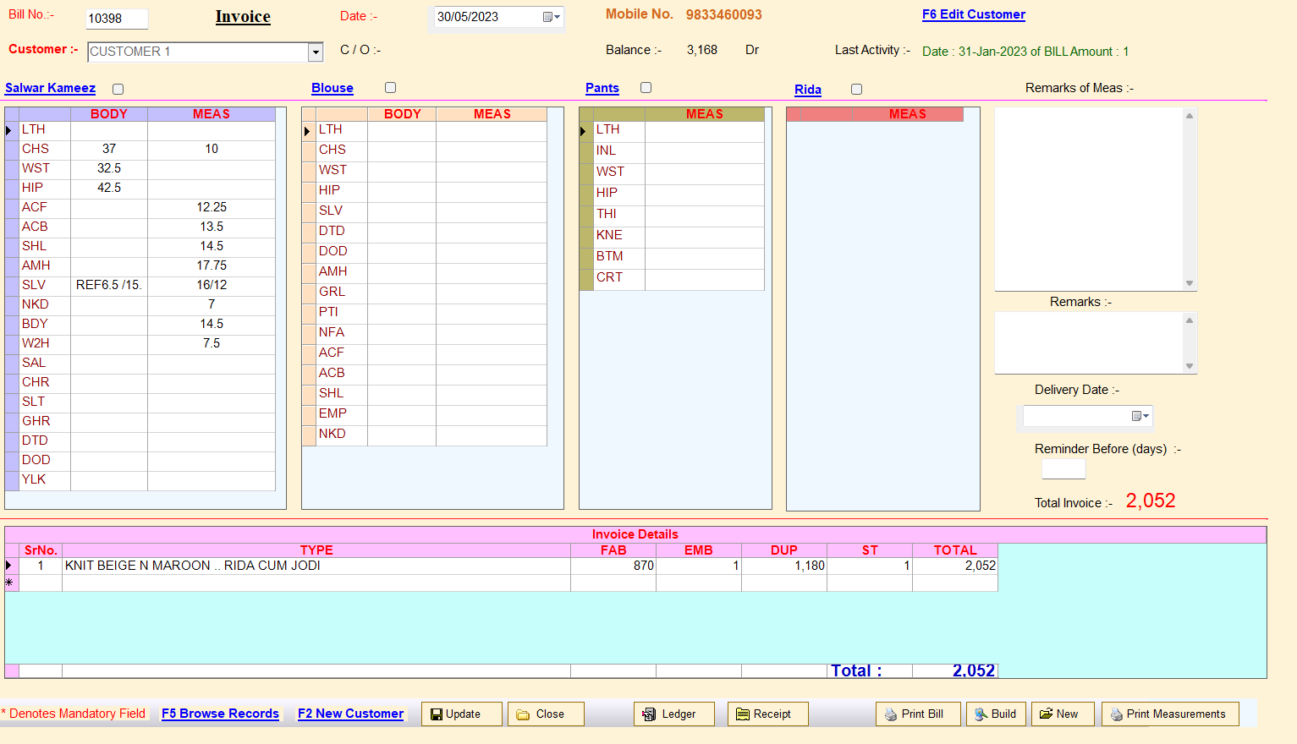Image resolution: width=1297 pixels, height=744 pixels.
Task: Open the Ledger button
Action: coord(674,714)
